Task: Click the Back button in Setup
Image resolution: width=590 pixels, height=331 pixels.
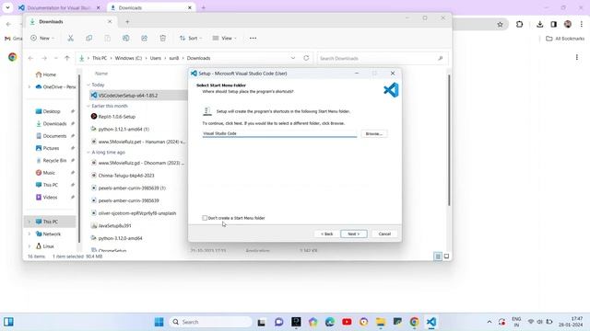Action: pyautogui.click(x=326, y=234)
